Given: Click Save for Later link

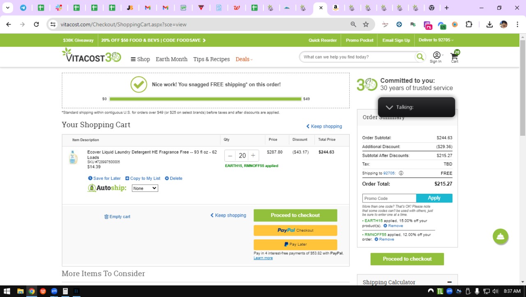Looking at the screenshot, I should (104, 179).
